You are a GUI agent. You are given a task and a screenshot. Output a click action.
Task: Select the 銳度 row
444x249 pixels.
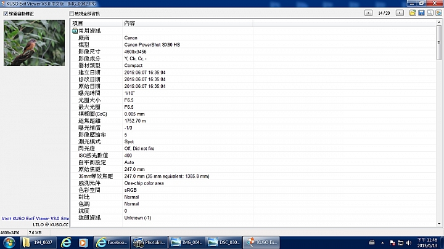coord(253,211)
